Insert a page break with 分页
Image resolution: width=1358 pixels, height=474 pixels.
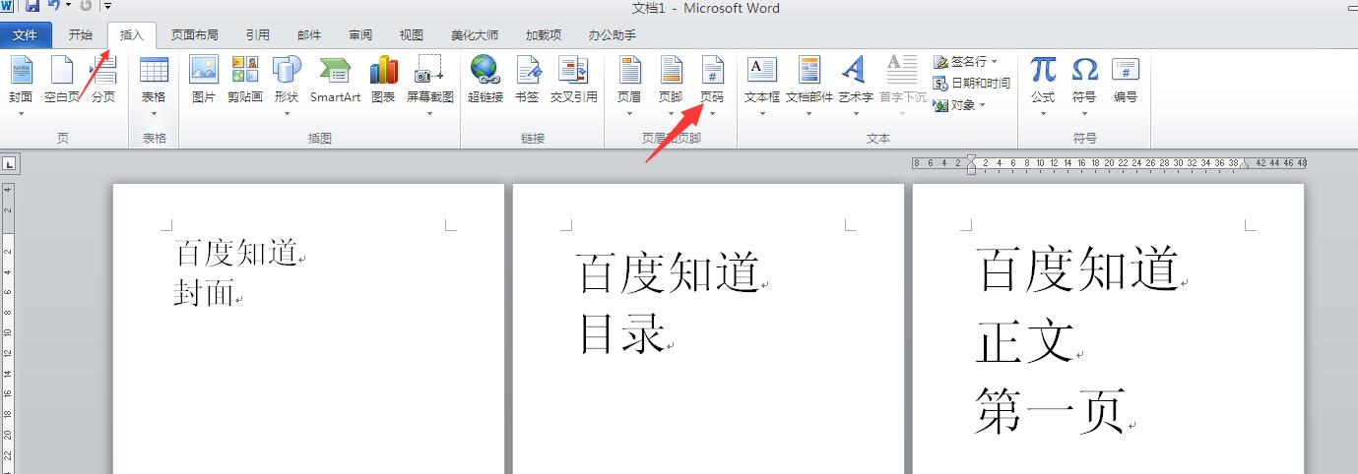click(103, 81)
